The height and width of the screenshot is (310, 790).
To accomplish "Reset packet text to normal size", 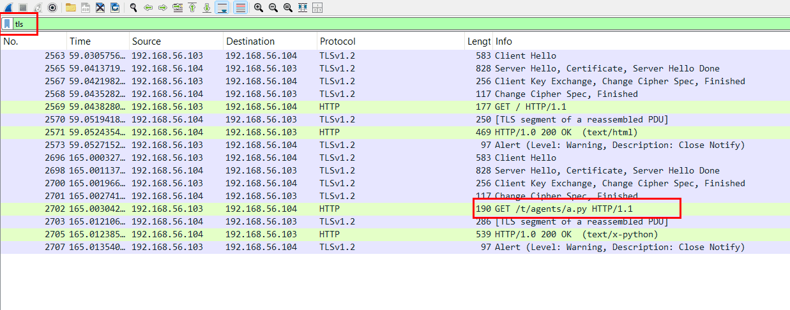I will point(287,8).
